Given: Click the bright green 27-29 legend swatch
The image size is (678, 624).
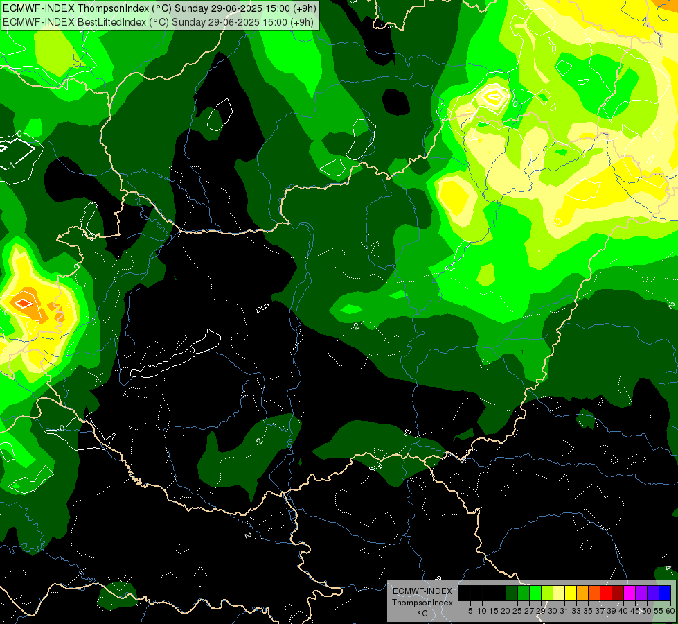Looking at the screenshot, I should pyautogui.click(x=535, y=593).
